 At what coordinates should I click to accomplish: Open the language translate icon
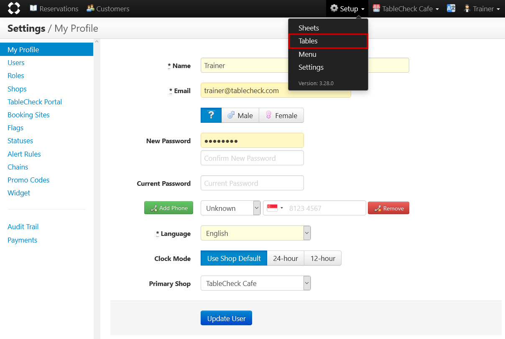[x=451, y=8]
